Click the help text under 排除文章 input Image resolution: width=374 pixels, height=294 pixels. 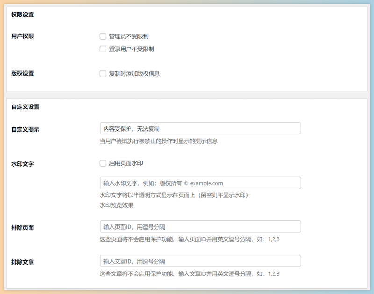point(189,274)
